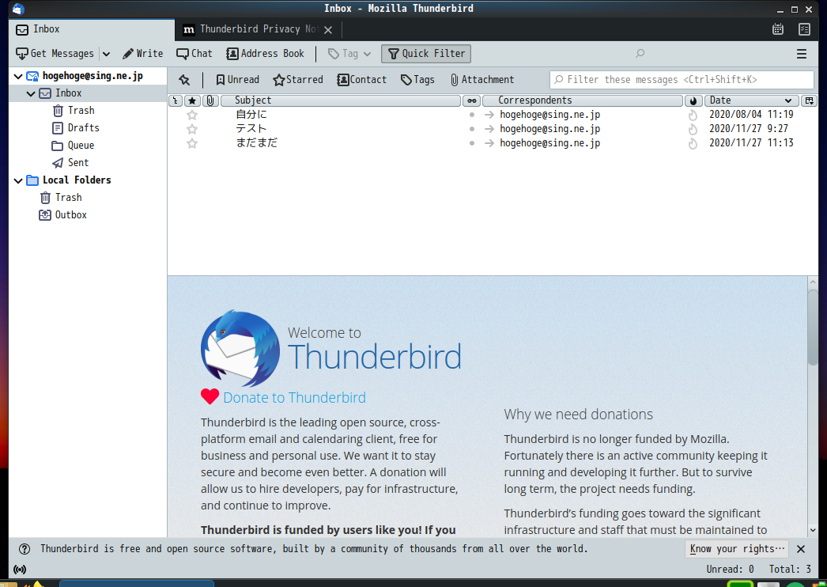Open the Queue folder
The width and height of the screenshot is (827, 587).
tap(81, 146)
